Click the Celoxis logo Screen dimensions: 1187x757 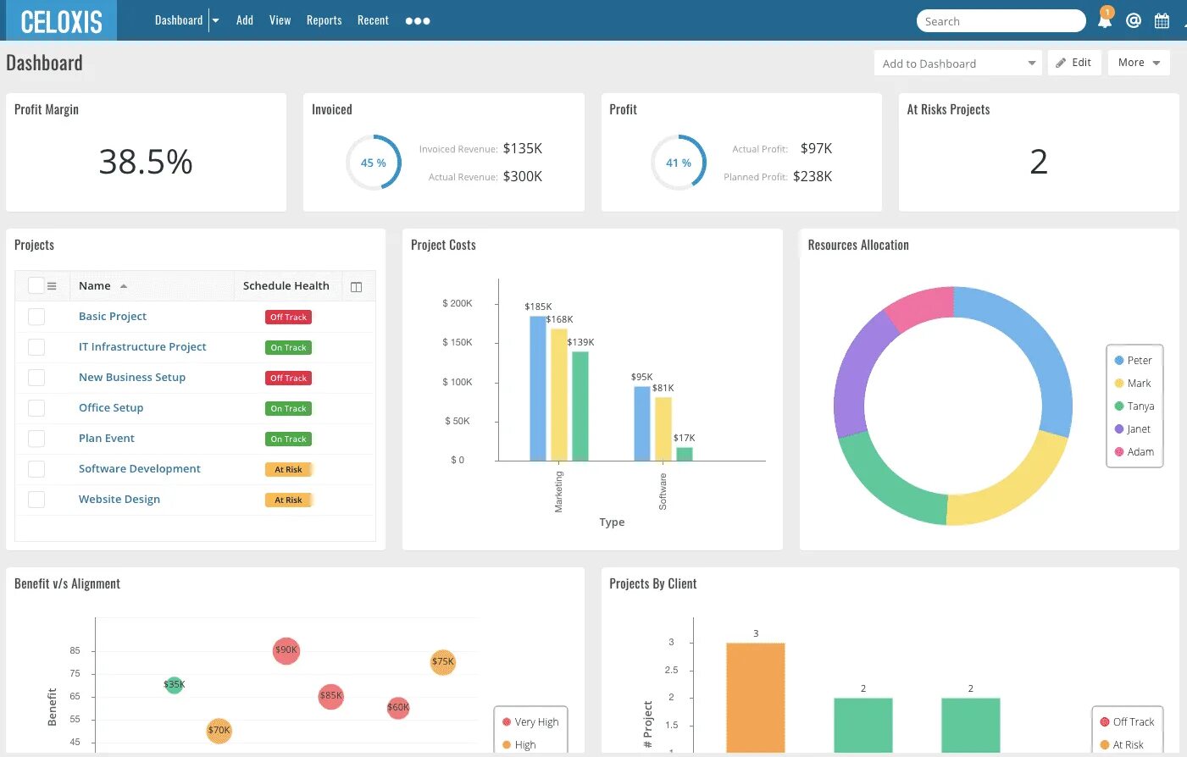tap(61, 21)
